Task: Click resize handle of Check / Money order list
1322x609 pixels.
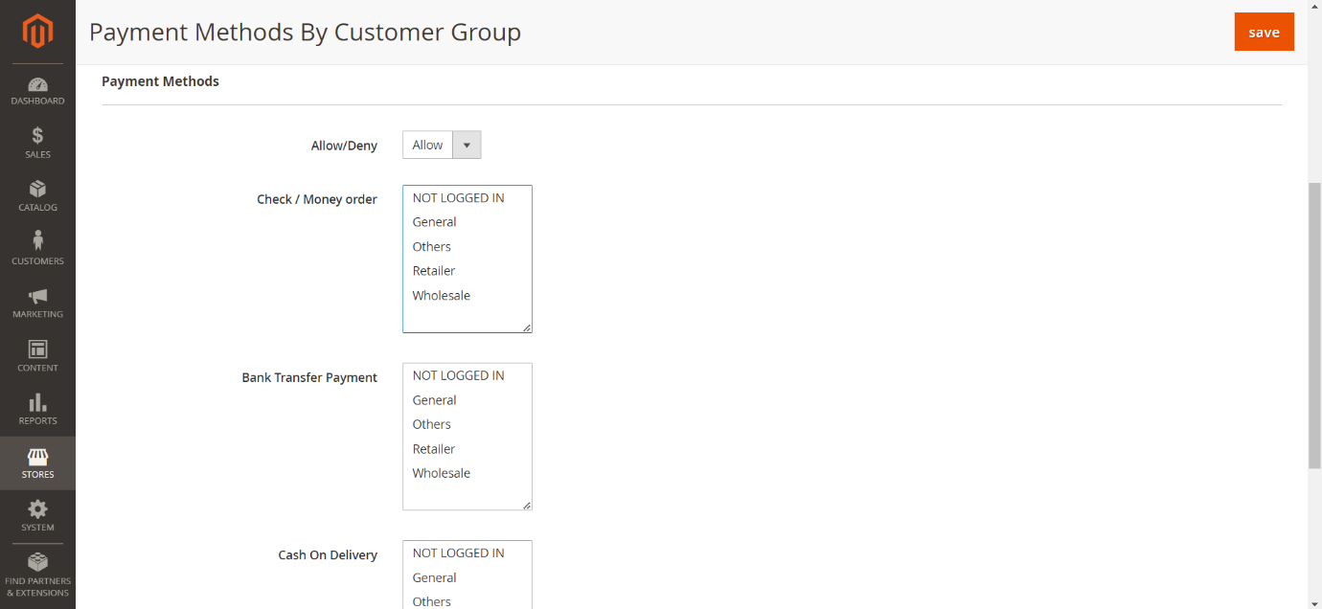Action: 527,327
